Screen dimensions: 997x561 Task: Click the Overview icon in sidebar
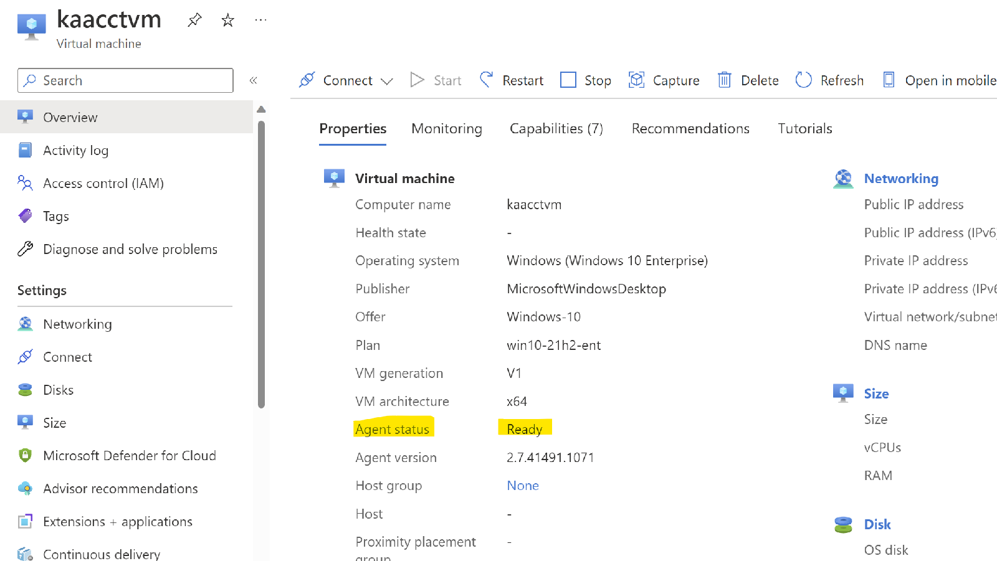pyautogui.click(x=25, y=116)
